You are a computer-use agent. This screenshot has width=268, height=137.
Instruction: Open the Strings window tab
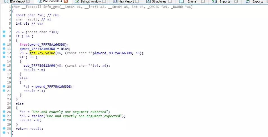(90, 1)
